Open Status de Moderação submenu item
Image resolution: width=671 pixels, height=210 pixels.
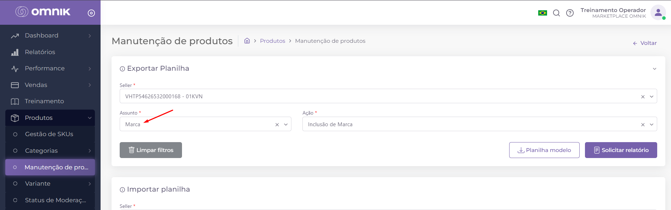(50, 200)
